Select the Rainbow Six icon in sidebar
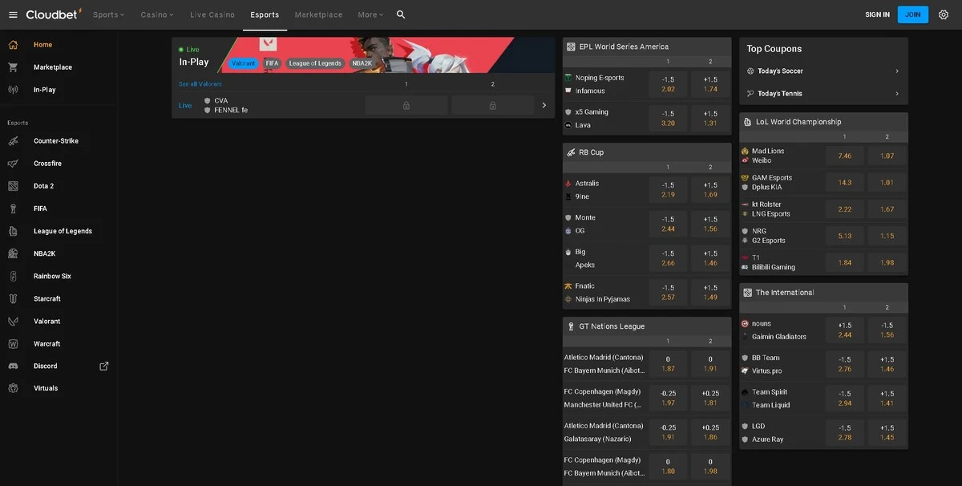Image resolution: width=962 pixels, height=486 pixels. (13, 276)
